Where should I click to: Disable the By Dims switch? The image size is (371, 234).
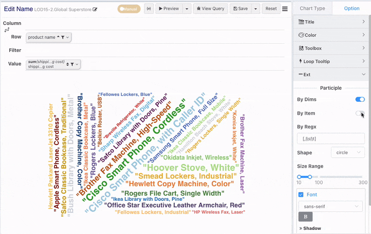[x=360, y=99]
